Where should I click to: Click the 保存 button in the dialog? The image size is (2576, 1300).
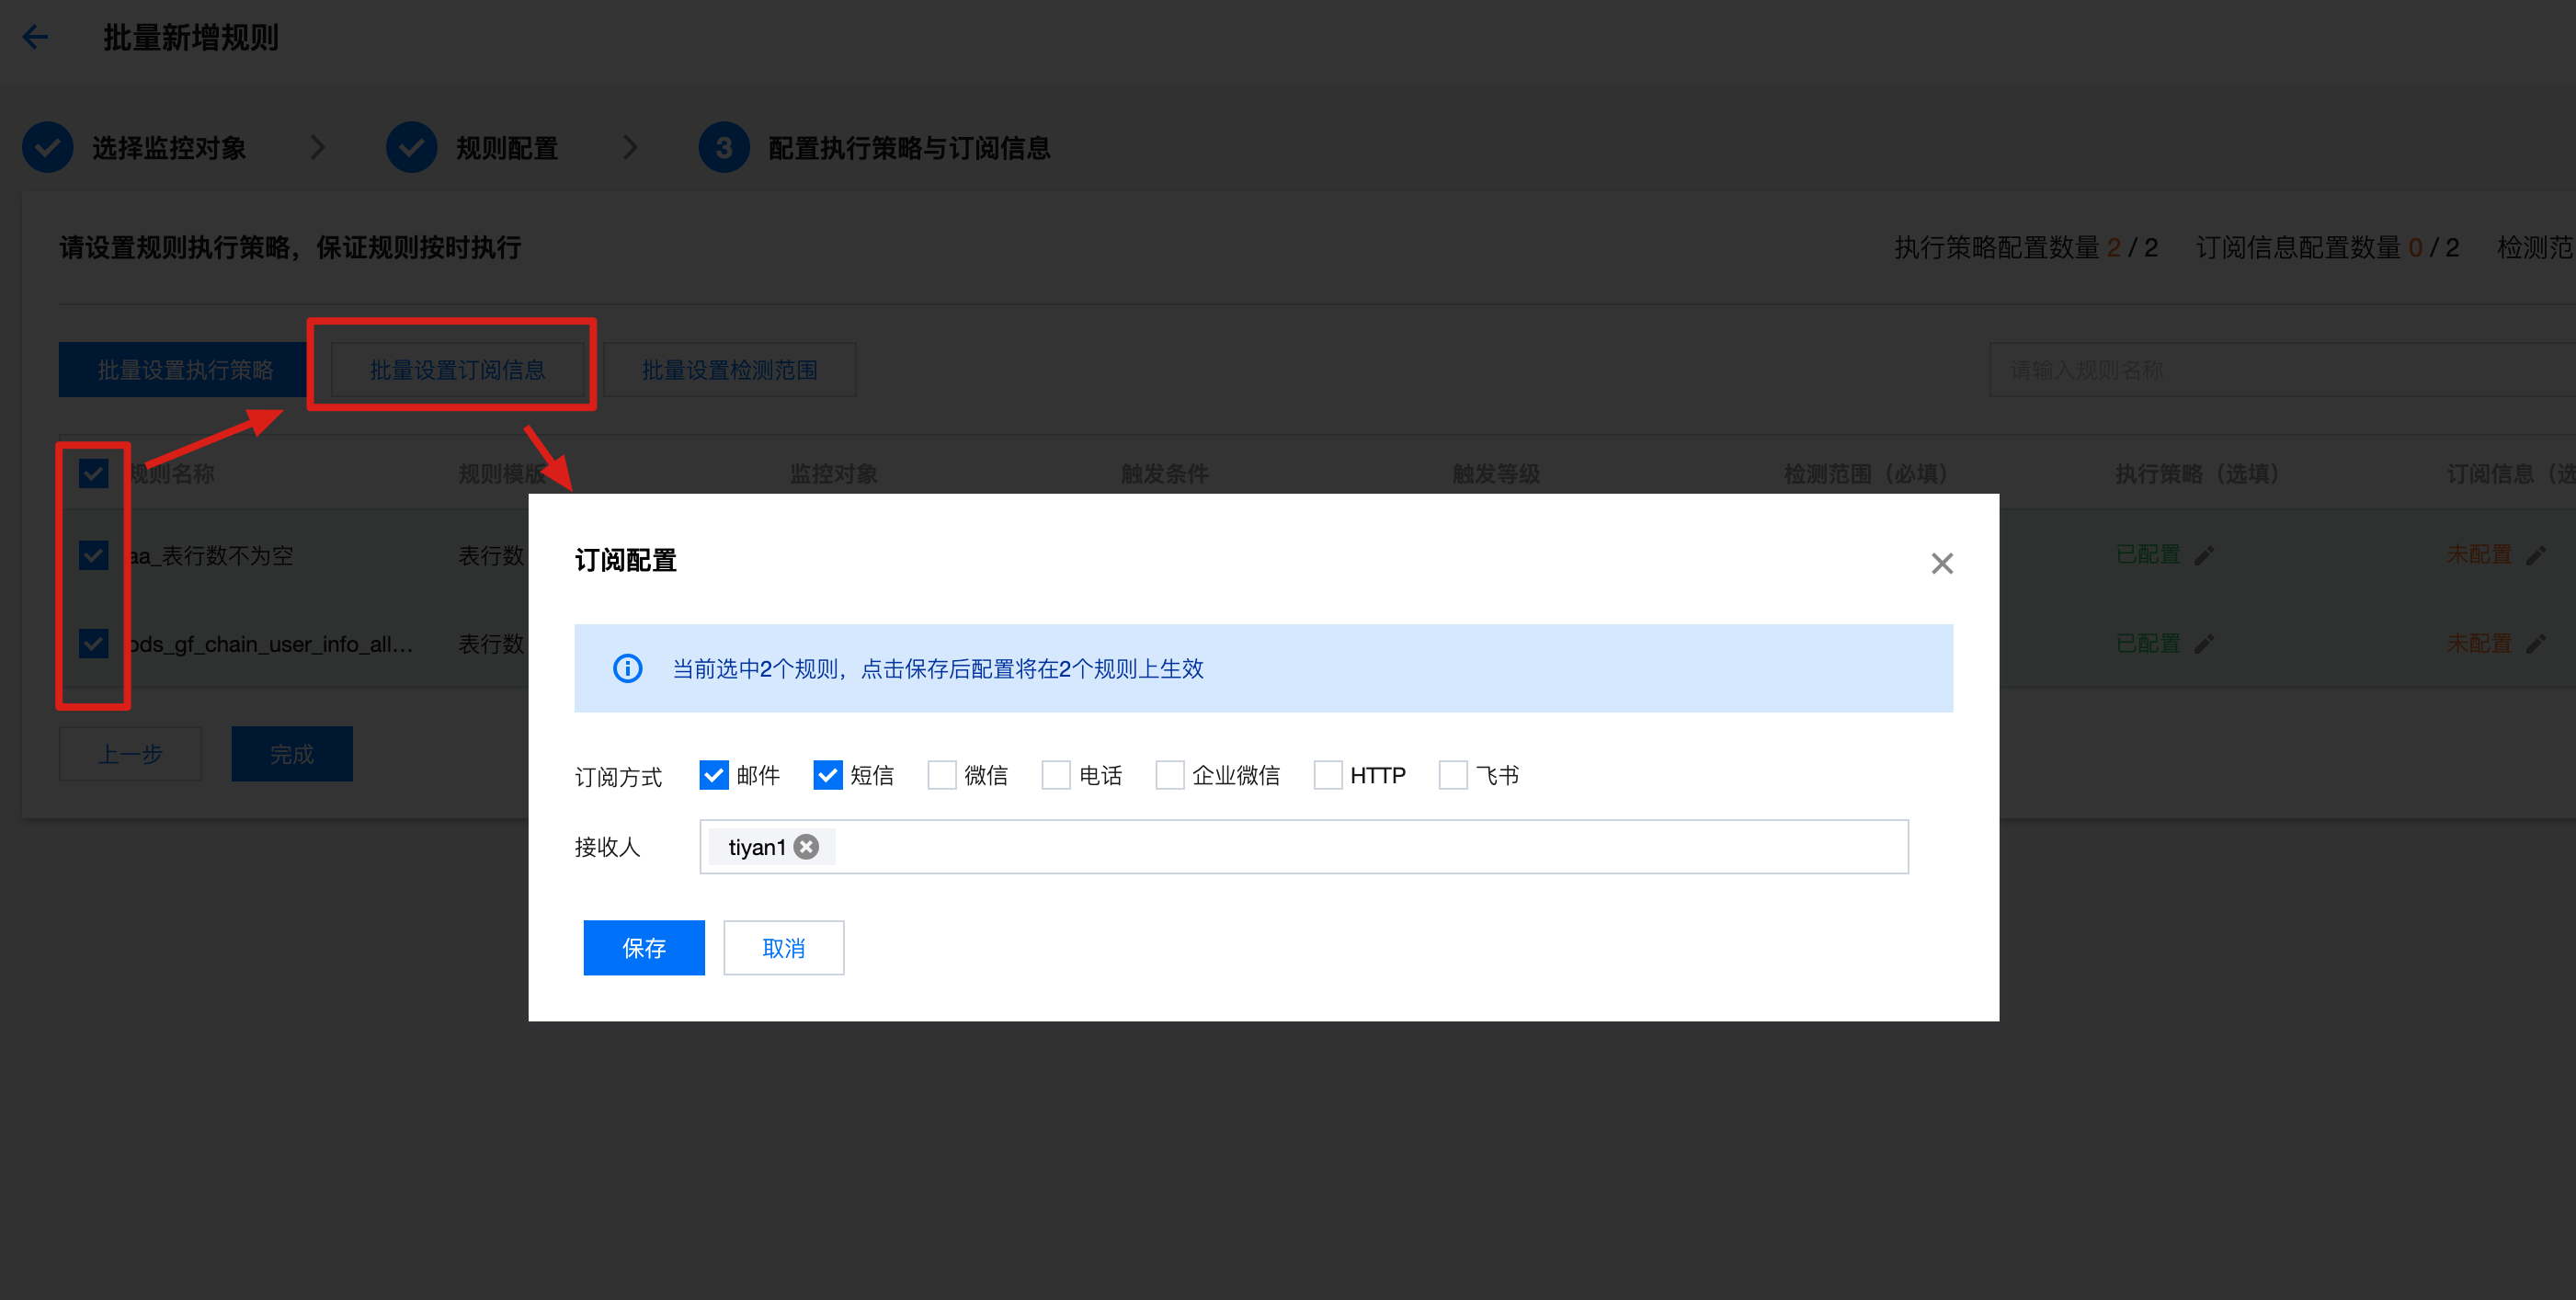(x=643, y=947)
